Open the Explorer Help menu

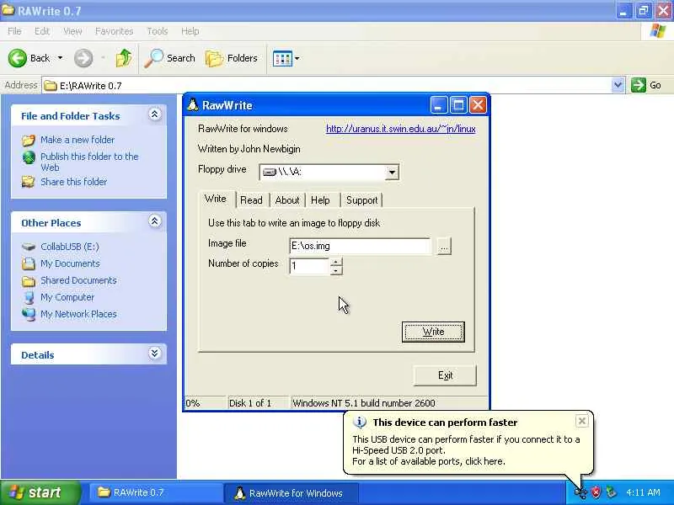190,31
